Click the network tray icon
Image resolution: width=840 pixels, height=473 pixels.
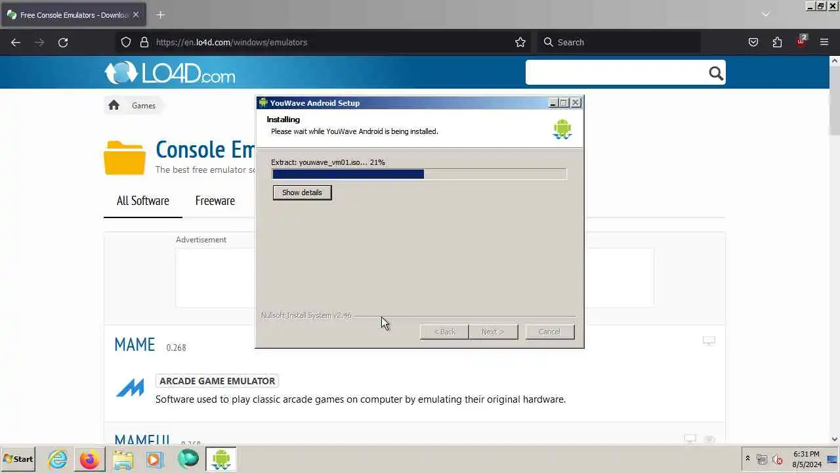click(762, 459)
